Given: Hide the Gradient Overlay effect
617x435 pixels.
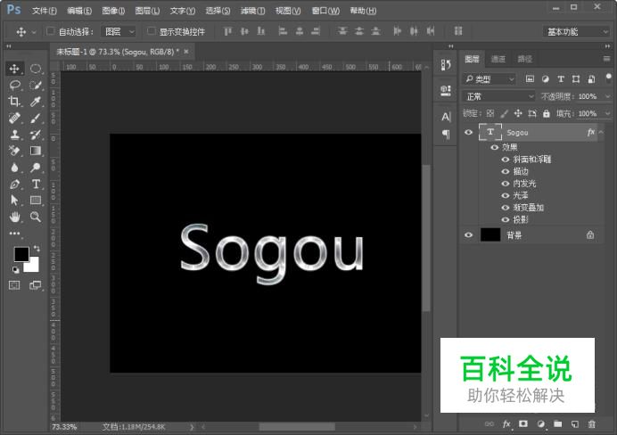Looking at the screenshot, I should (506, 208).
